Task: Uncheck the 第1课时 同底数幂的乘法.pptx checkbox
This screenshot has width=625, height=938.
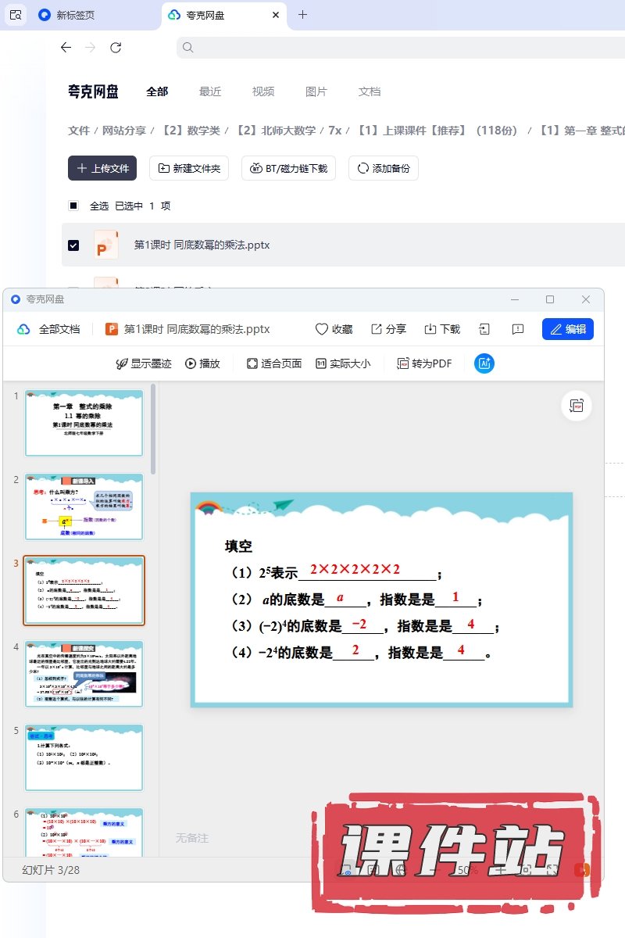Action: click(x=73, y=245)
